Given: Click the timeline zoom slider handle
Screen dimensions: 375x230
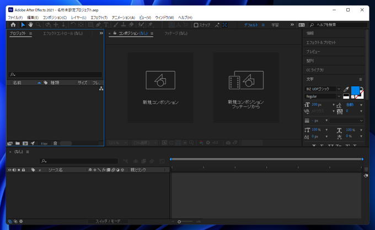Looking at the screenshot, I should [x=179, y=222].
